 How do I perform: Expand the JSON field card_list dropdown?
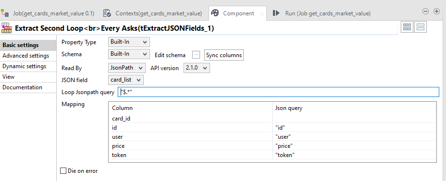[x=126, y=80]
